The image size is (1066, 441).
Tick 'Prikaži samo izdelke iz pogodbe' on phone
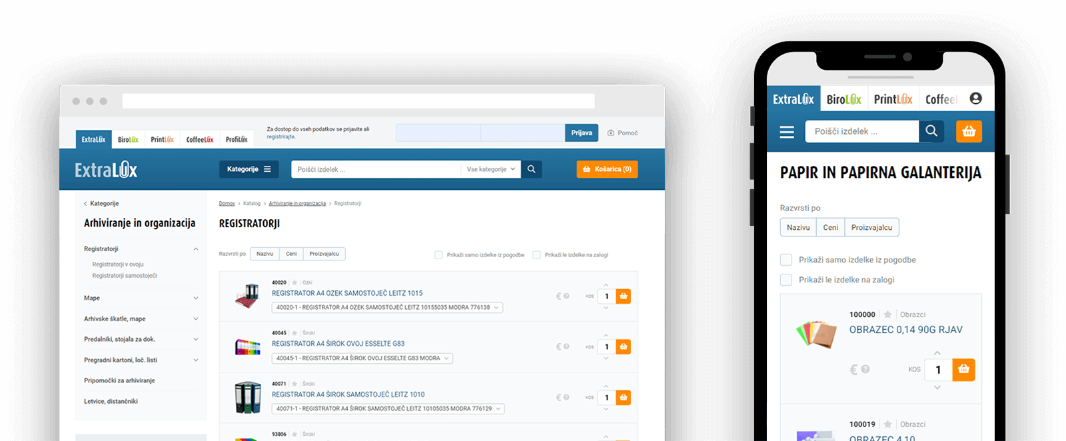786,260
